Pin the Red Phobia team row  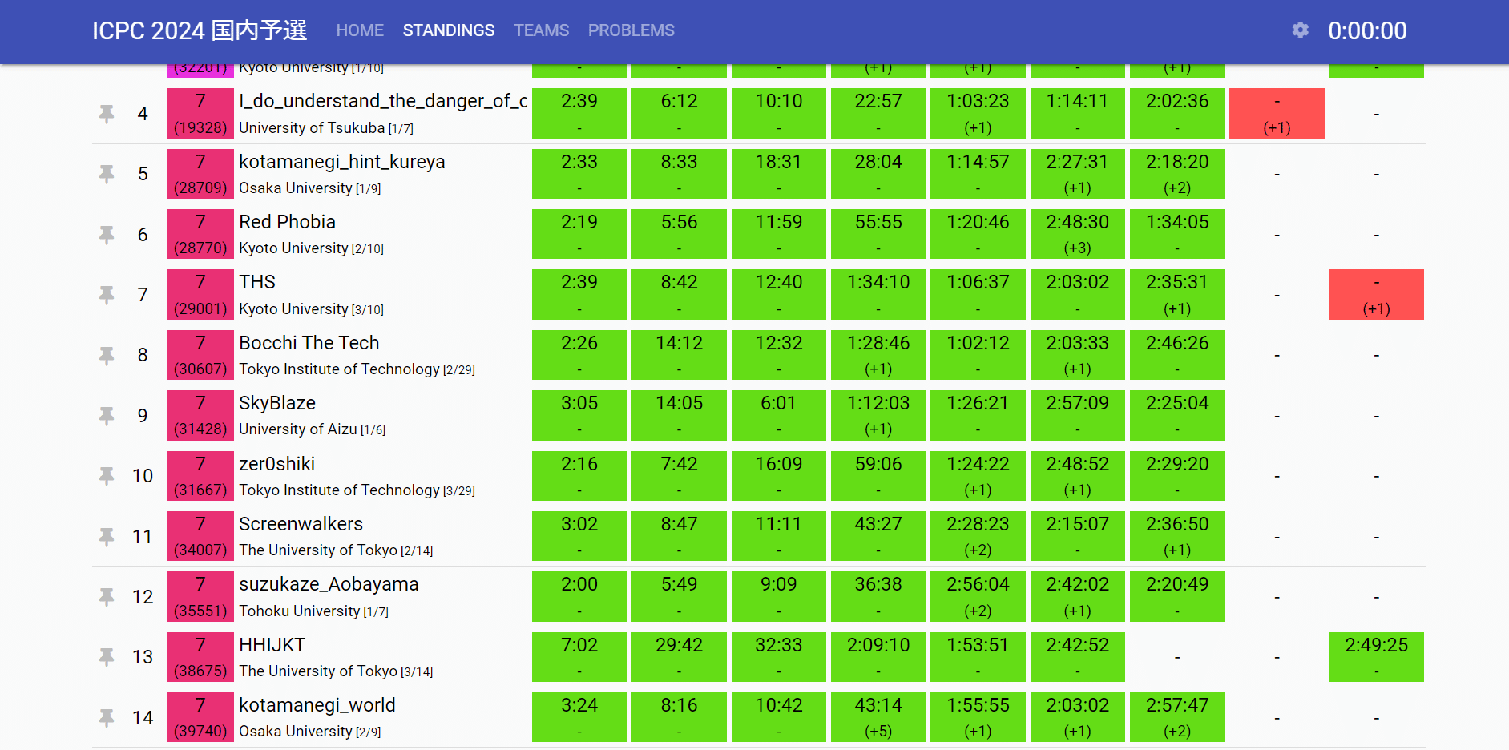click(107, 235)
